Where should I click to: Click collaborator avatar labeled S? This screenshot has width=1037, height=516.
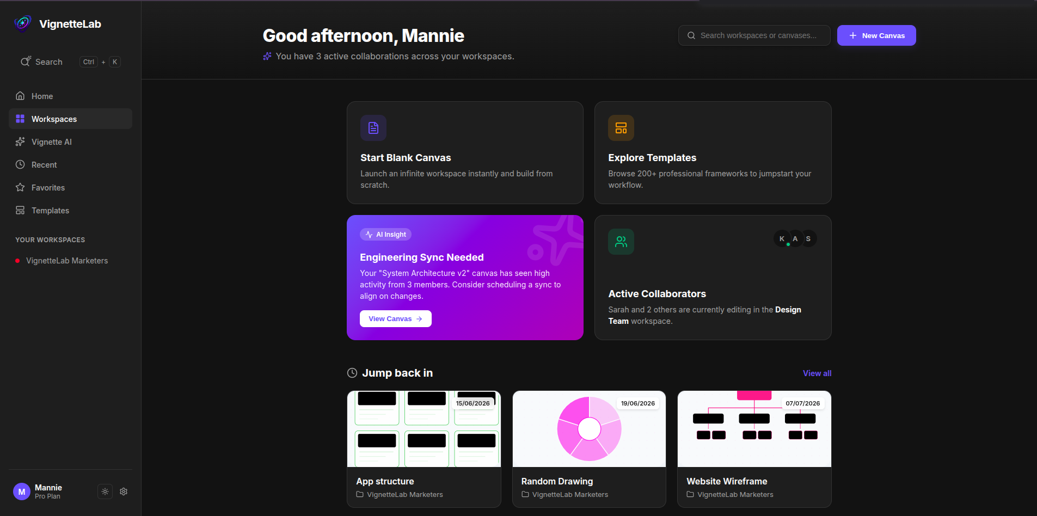[808, 239]
